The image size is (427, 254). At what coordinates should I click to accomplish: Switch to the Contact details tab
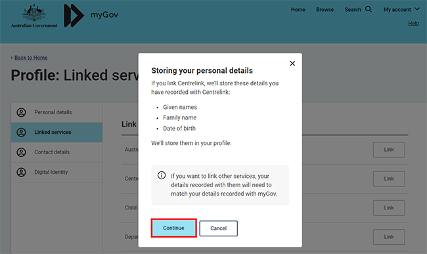tap(56, 152)
